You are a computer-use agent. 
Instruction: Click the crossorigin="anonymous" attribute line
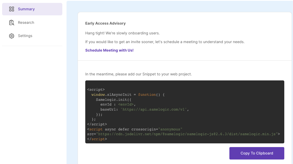[135, 129]
